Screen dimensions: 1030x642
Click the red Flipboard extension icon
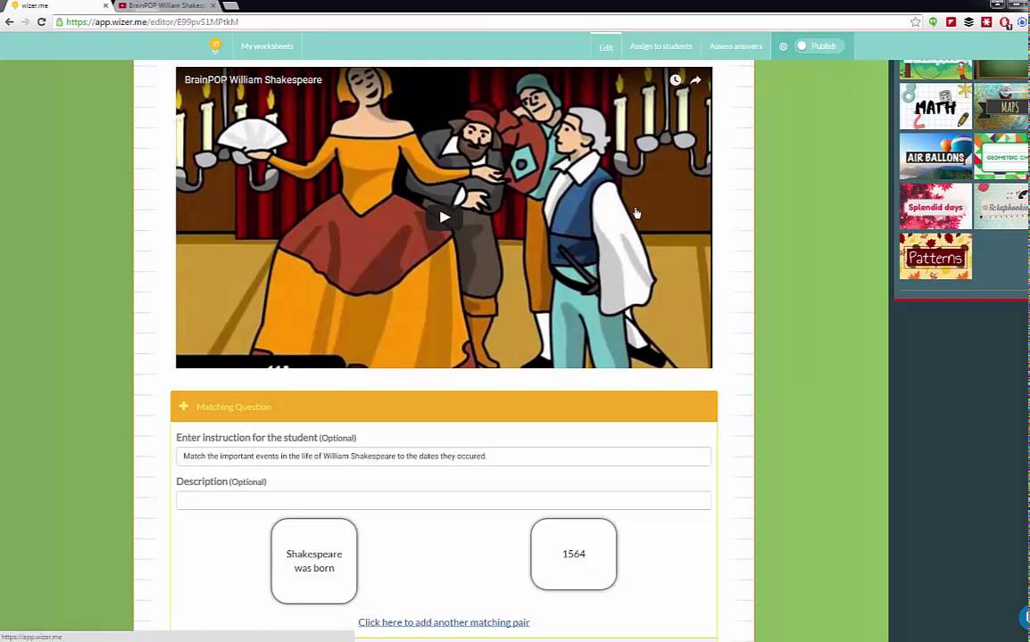click(x=951, y=21)
